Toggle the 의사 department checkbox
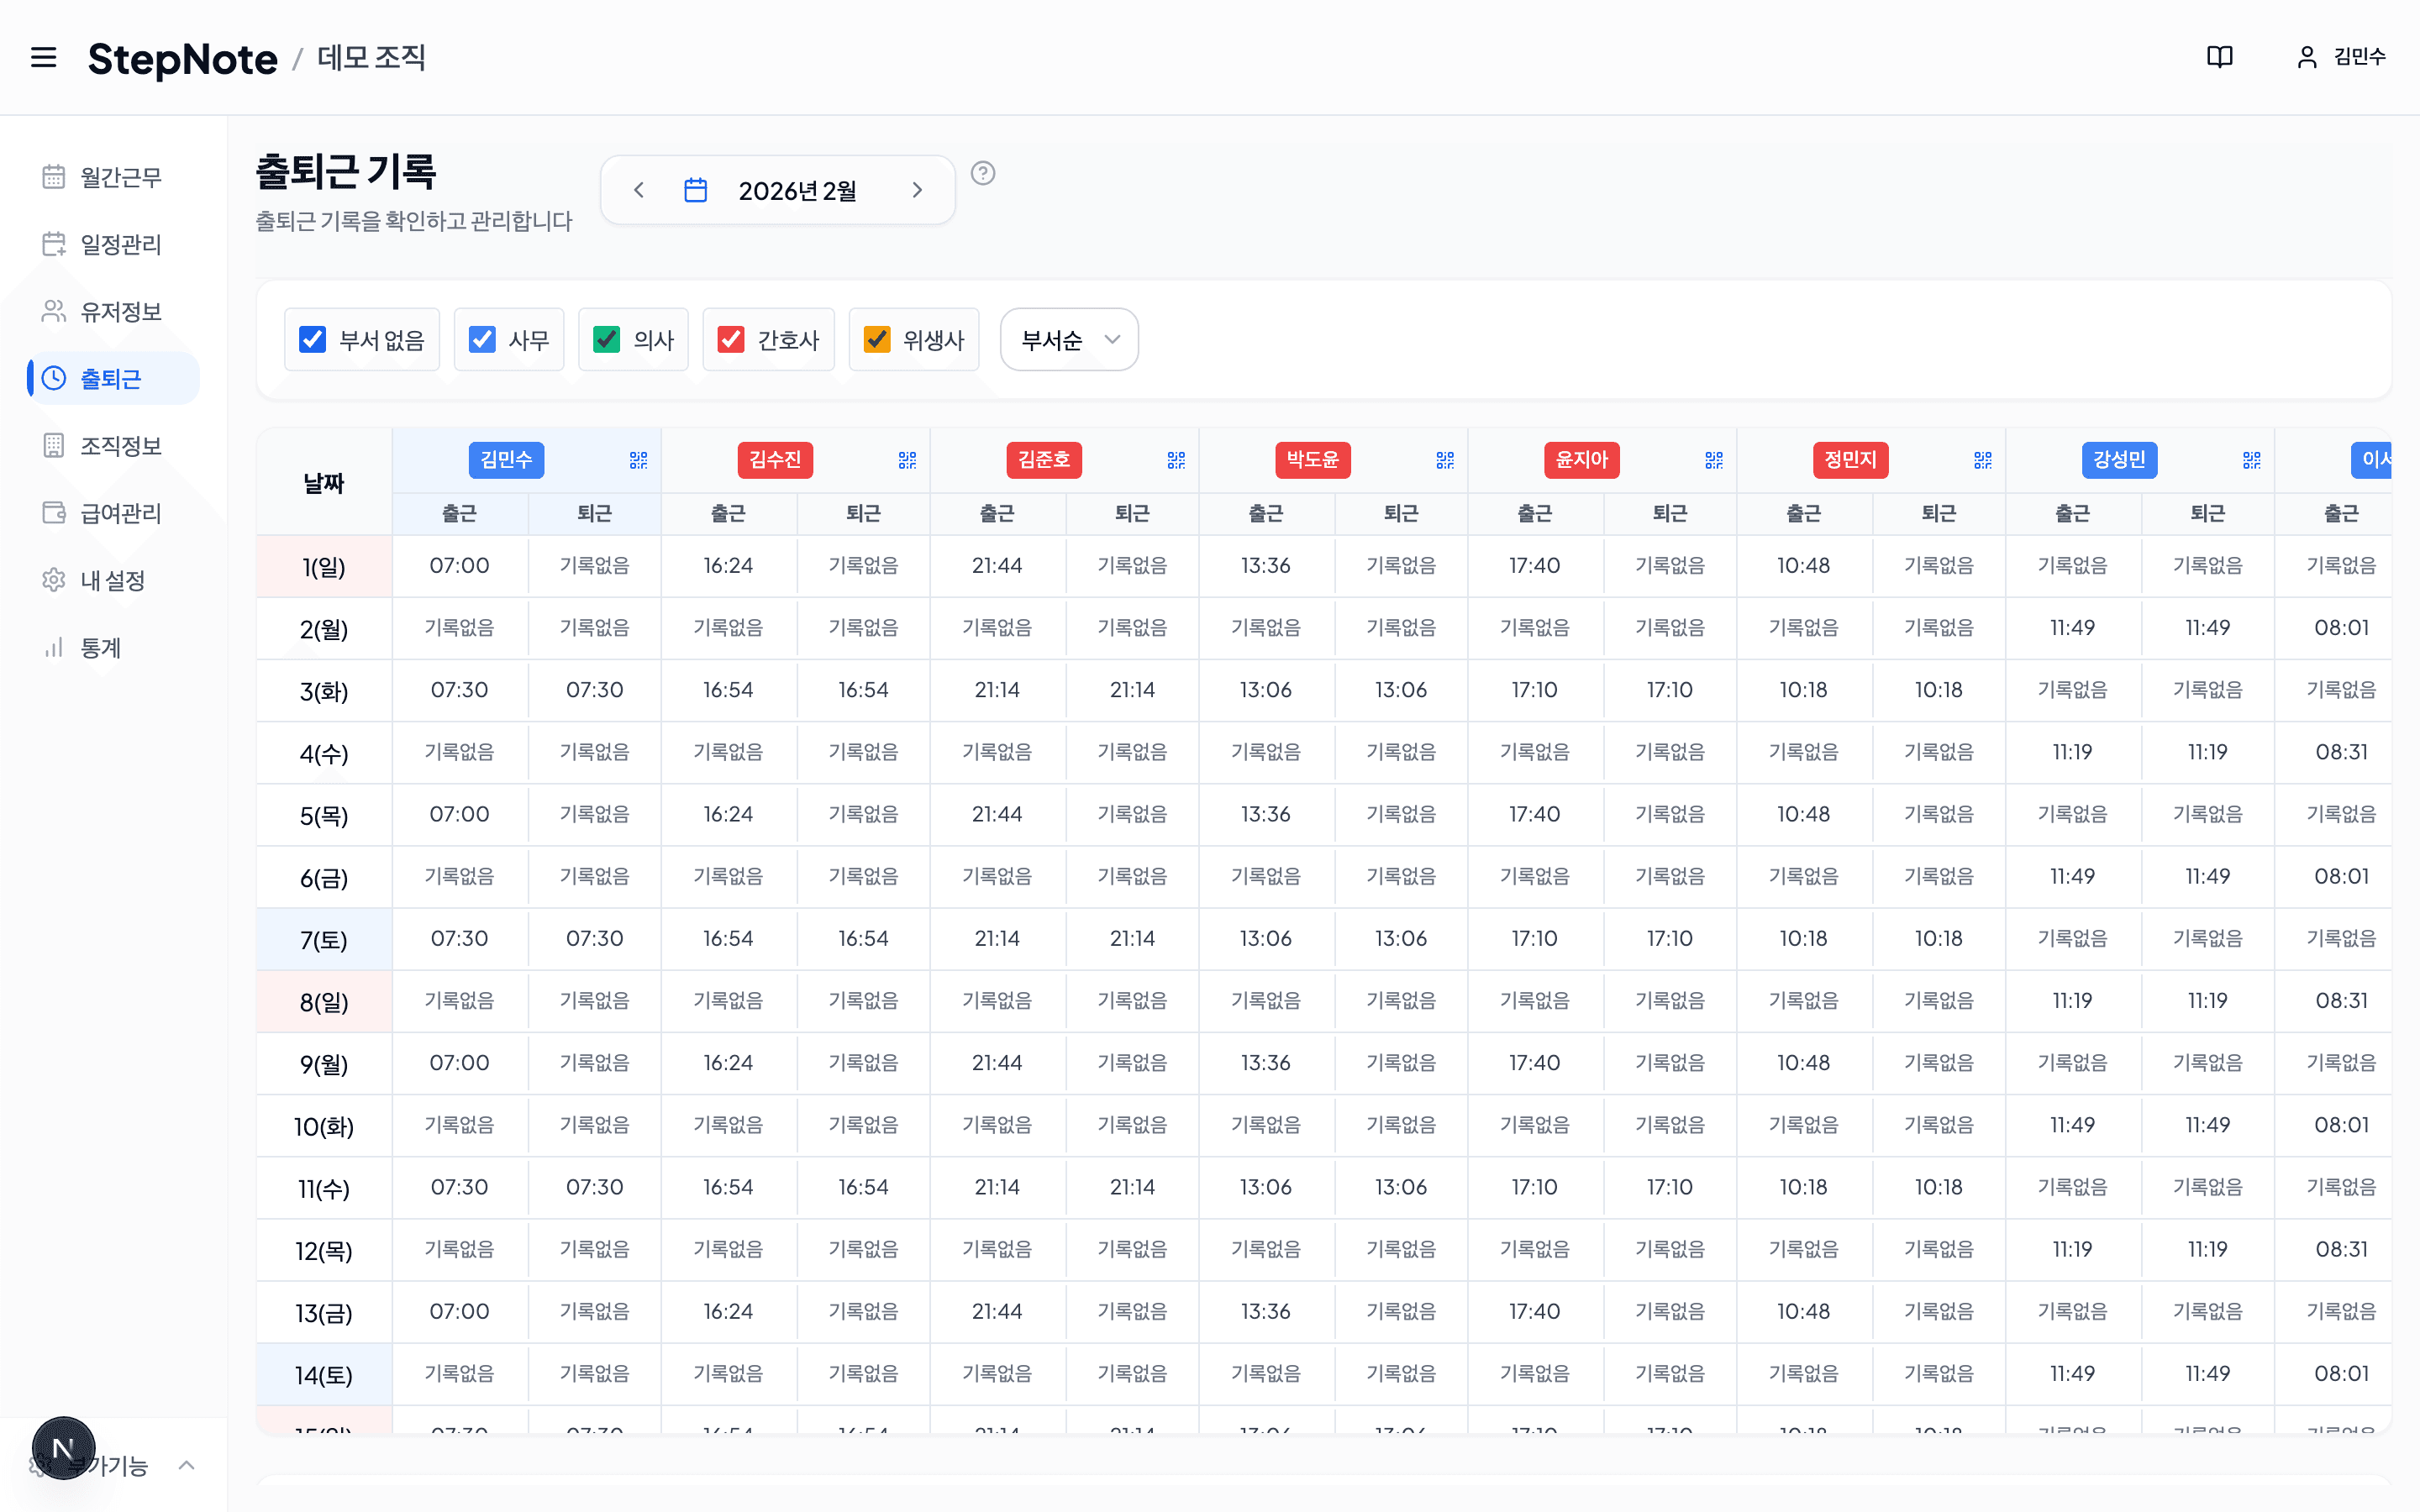Viewport: 2420px width, 1512px height. click(607, 340)
